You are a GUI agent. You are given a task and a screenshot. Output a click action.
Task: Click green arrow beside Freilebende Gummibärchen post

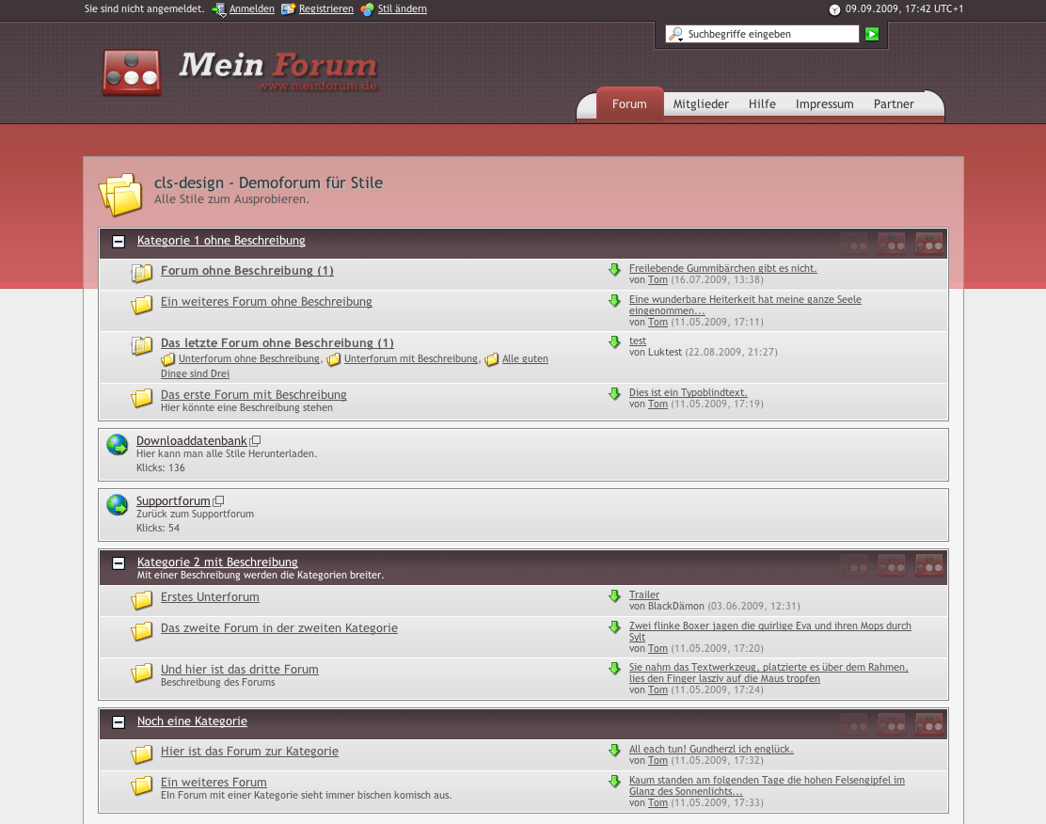(614, 271)
